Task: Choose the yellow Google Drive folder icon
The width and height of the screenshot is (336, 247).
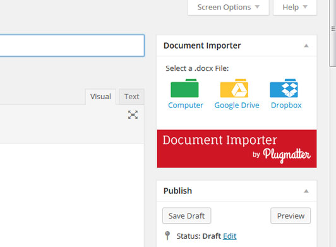Action: click(234, 88)
